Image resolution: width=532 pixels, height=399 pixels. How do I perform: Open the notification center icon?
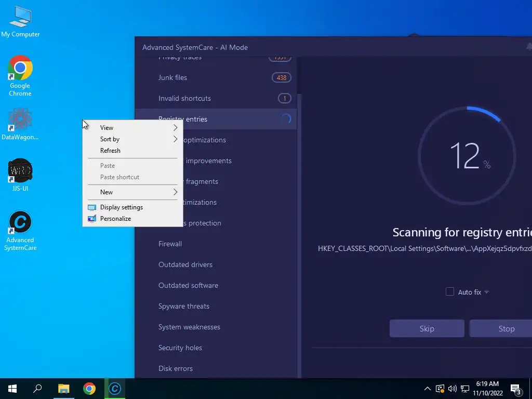[516, 389]
